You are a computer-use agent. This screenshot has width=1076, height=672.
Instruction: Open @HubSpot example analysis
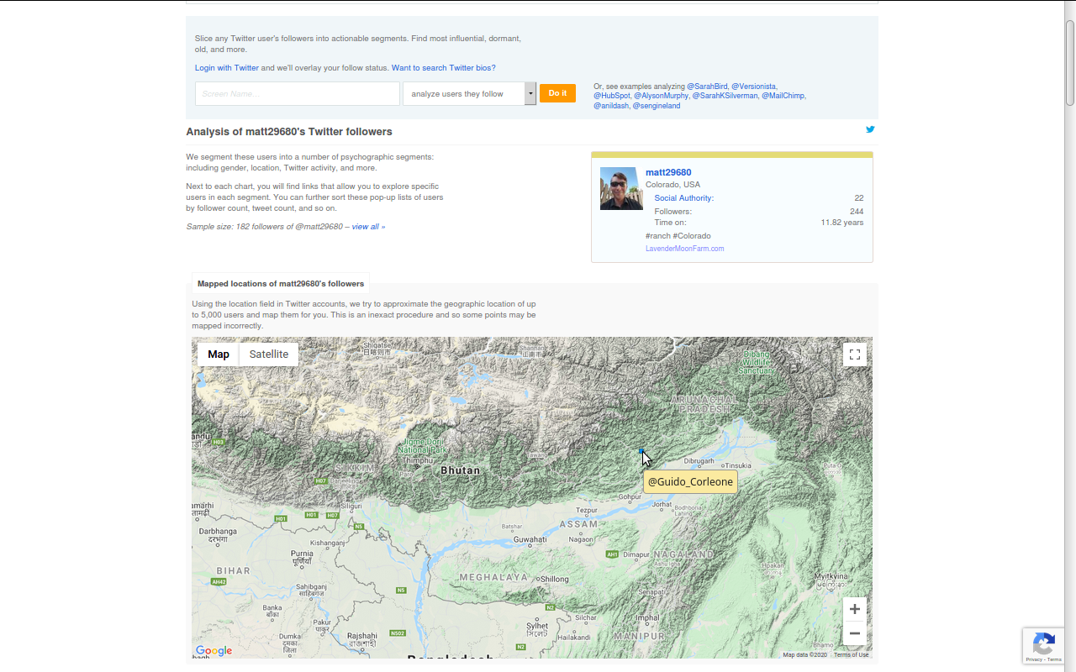click(612, 96)
